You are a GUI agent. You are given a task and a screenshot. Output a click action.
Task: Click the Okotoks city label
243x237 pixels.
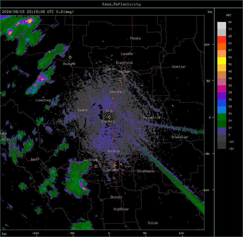(x=116, y=197)
